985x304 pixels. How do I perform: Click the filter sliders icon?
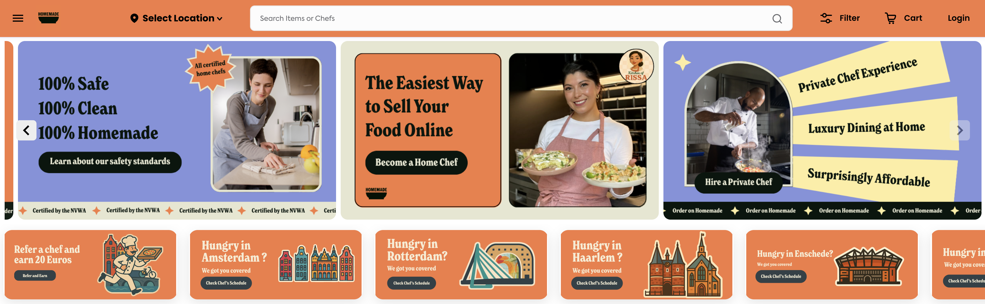pyautogui.click(x=826, y=18)
